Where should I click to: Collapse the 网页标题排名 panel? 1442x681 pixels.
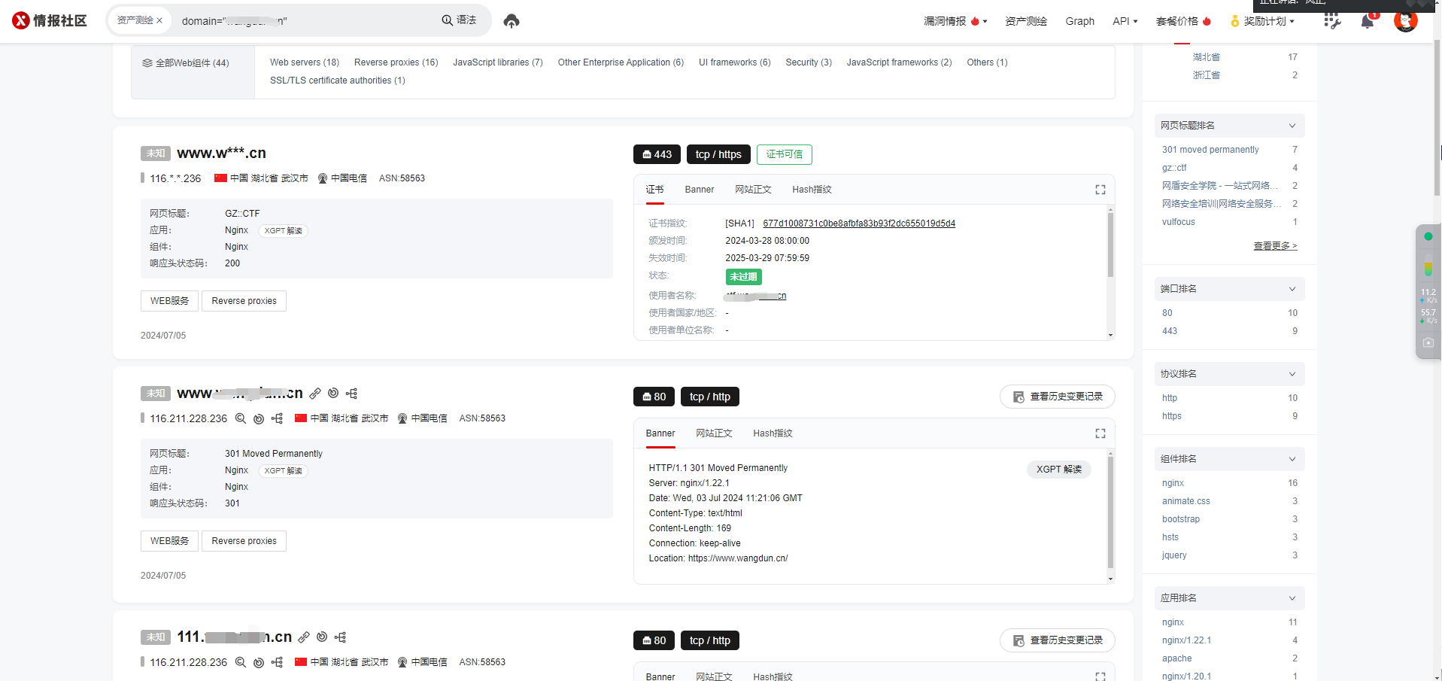pos(1292,126)
